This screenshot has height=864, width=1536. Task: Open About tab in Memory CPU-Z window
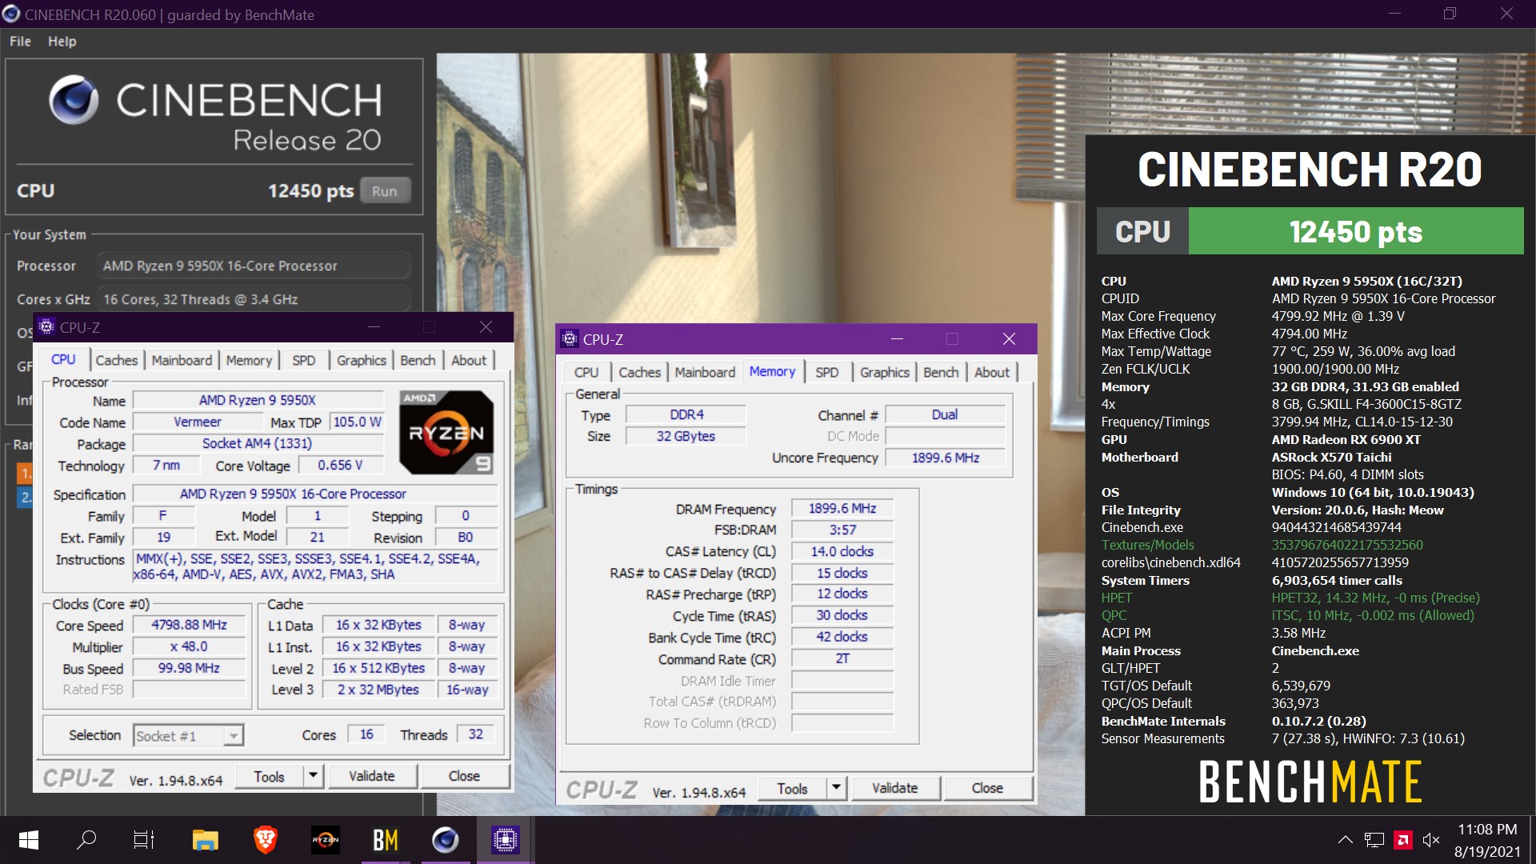(992, 372)
